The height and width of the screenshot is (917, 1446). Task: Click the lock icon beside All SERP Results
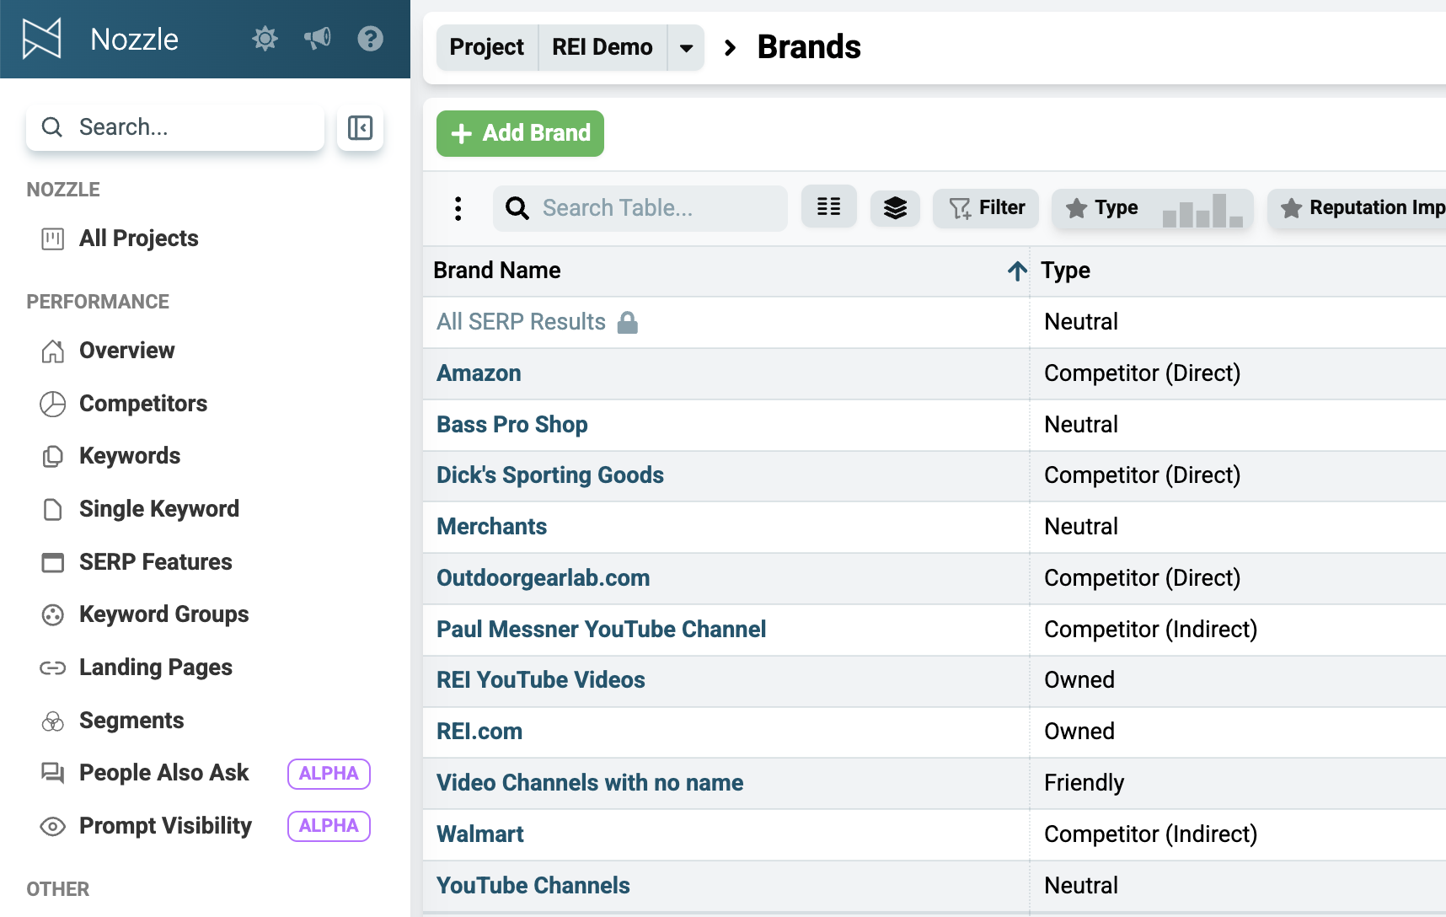628,322
